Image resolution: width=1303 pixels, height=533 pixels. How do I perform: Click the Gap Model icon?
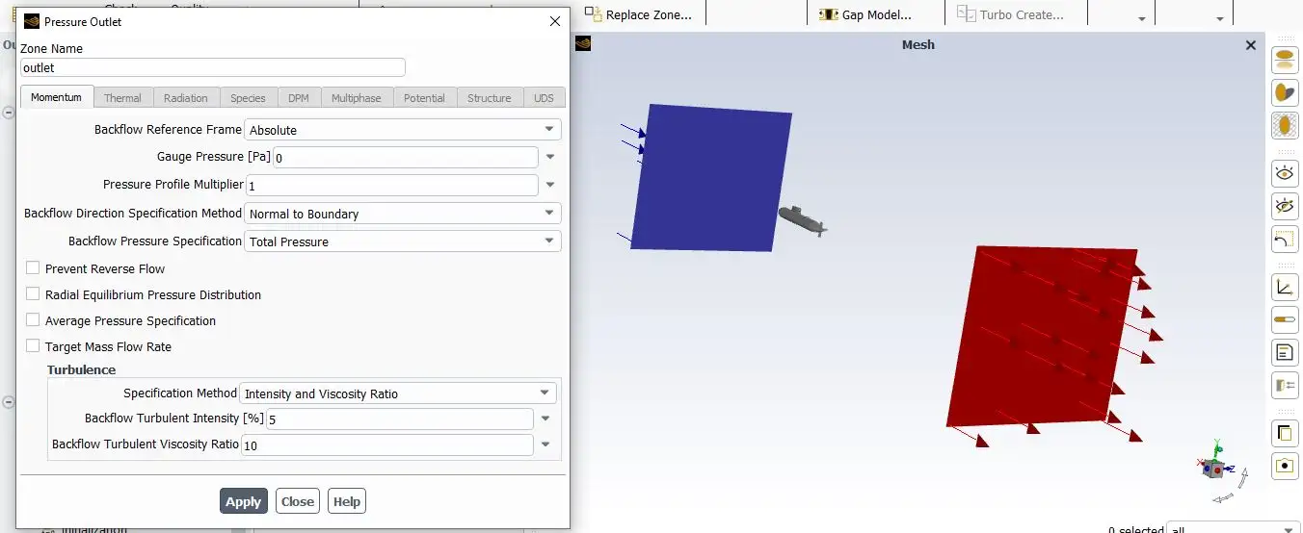click(x=827, y=14)
